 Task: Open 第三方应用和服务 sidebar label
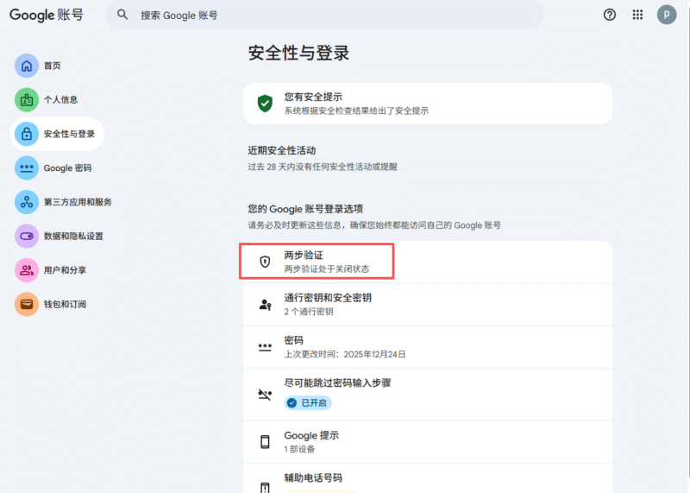coord(78,202)
